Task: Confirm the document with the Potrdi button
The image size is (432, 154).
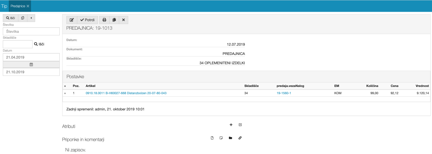Action: coord(87,20)
